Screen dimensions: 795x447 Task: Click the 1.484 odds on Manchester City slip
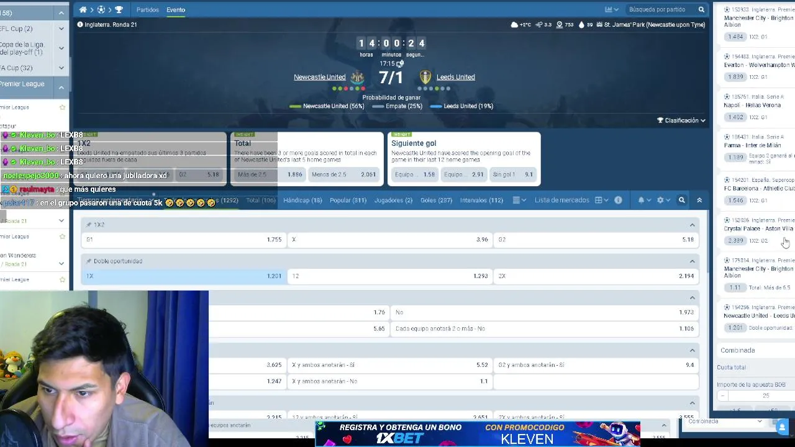point(736,37)
